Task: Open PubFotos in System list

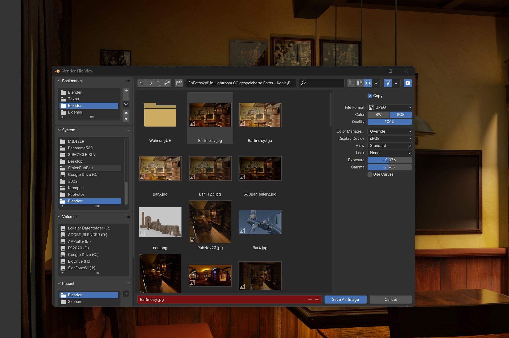Action: (x=76, y=194)
